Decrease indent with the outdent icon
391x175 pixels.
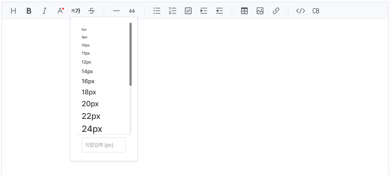point(219,11)
